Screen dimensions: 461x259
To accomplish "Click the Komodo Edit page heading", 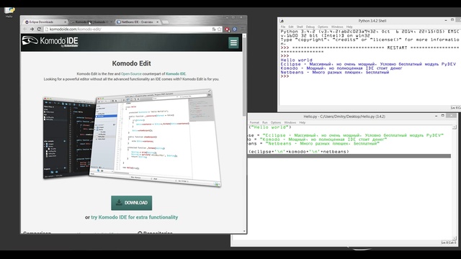I will pyautogui.click(x=131, y=63).
